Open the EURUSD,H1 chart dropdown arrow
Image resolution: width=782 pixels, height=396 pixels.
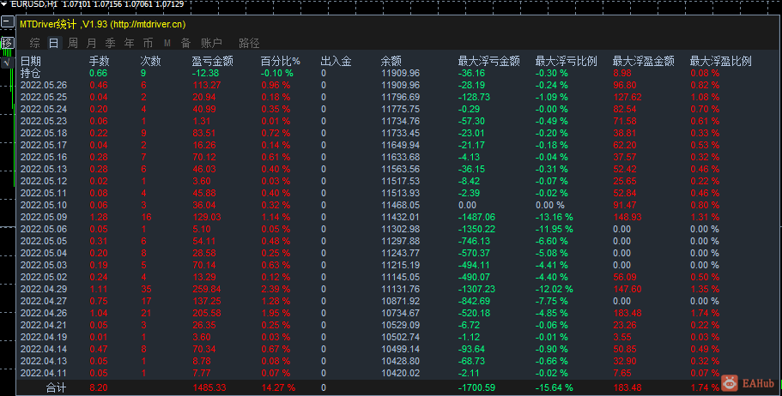point(4,4)
